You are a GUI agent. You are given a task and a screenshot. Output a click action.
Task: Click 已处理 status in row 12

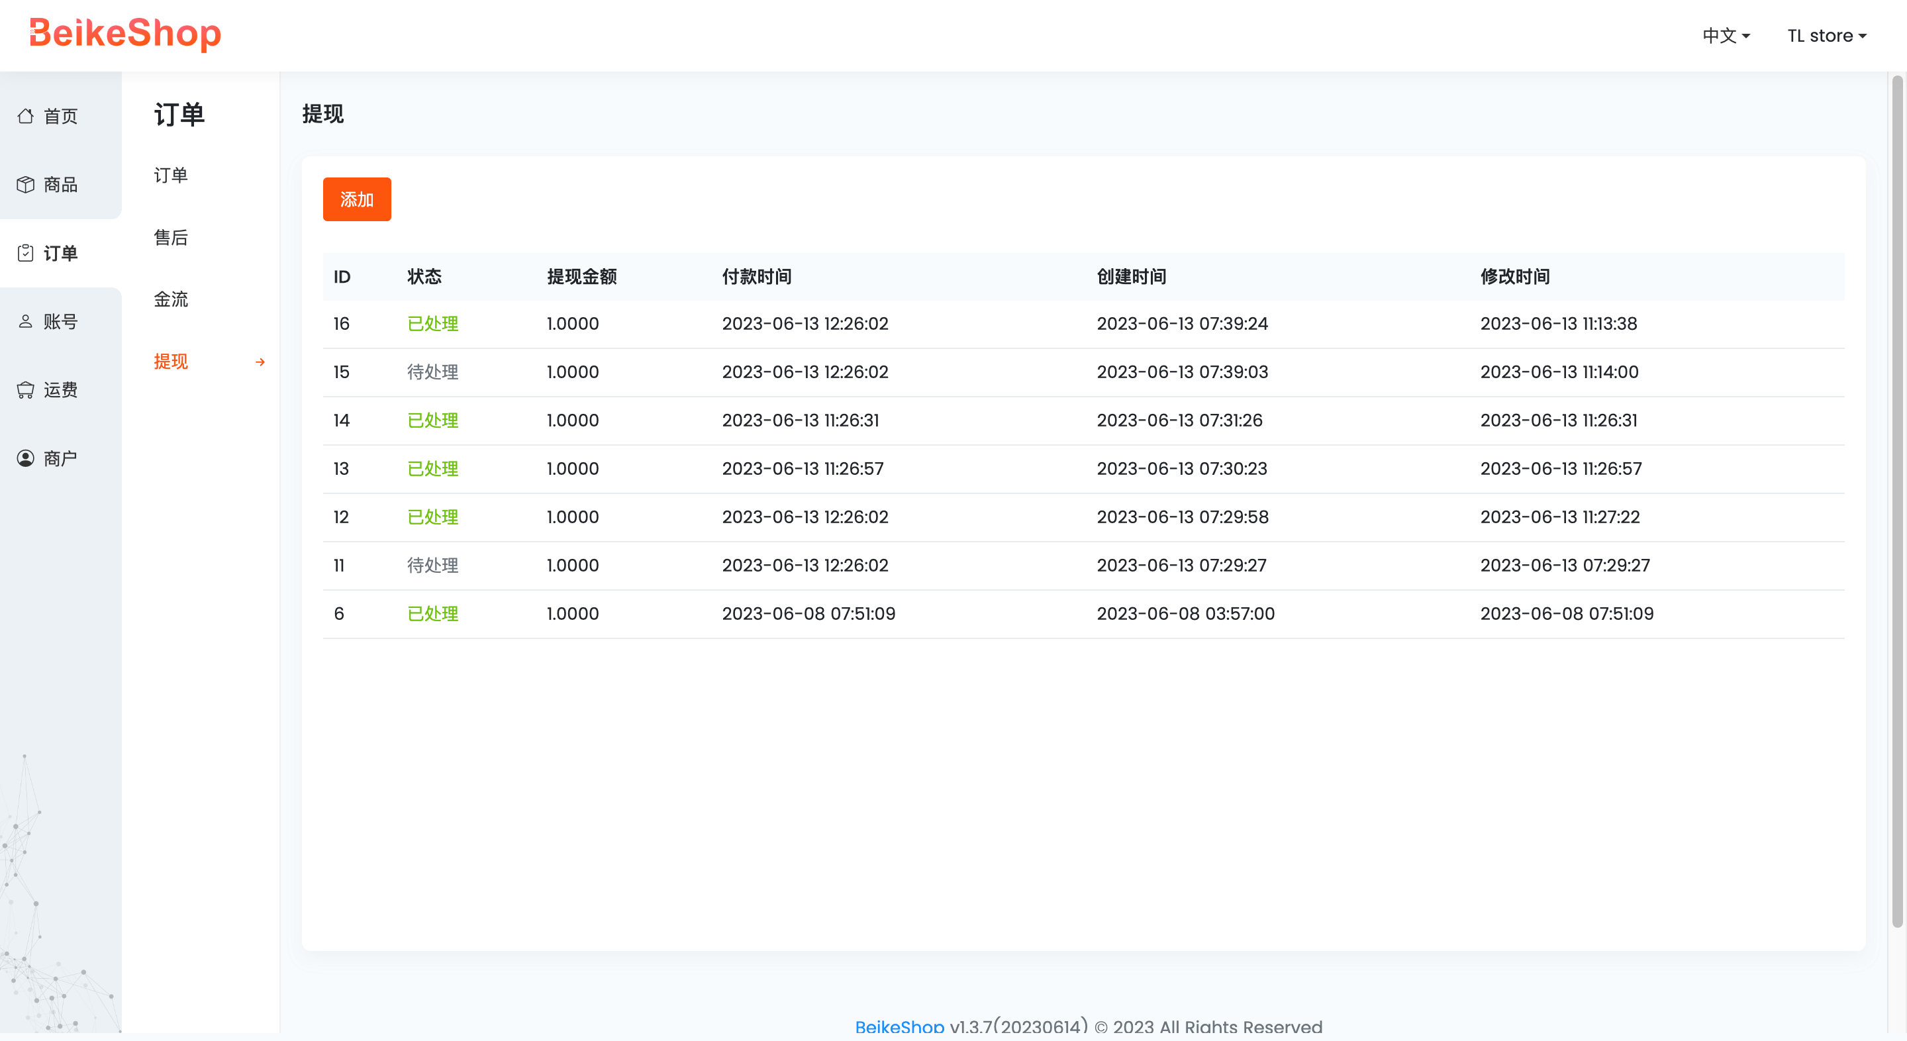(433, 517)
